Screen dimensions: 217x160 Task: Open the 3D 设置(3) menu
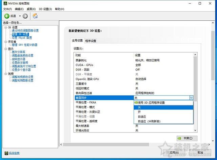(45, 9)
